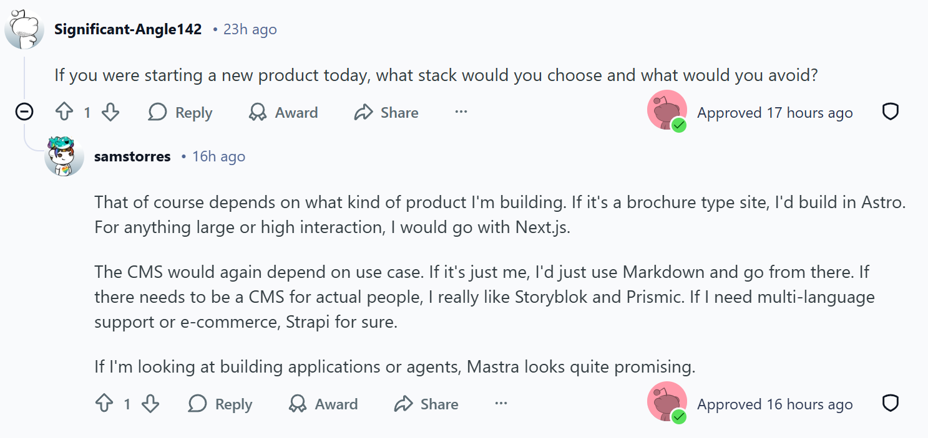Open more options on samstorres's reply
This screenshot has width=928, height=438.
tap(501, 404)
